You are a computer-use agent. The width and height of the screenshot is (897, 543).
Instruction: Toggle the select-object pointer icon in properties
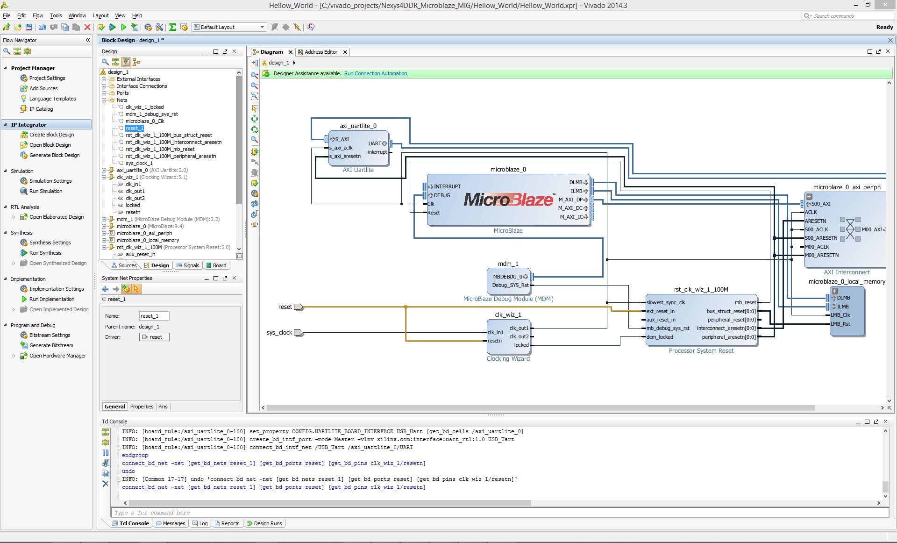tap(136, 289)
